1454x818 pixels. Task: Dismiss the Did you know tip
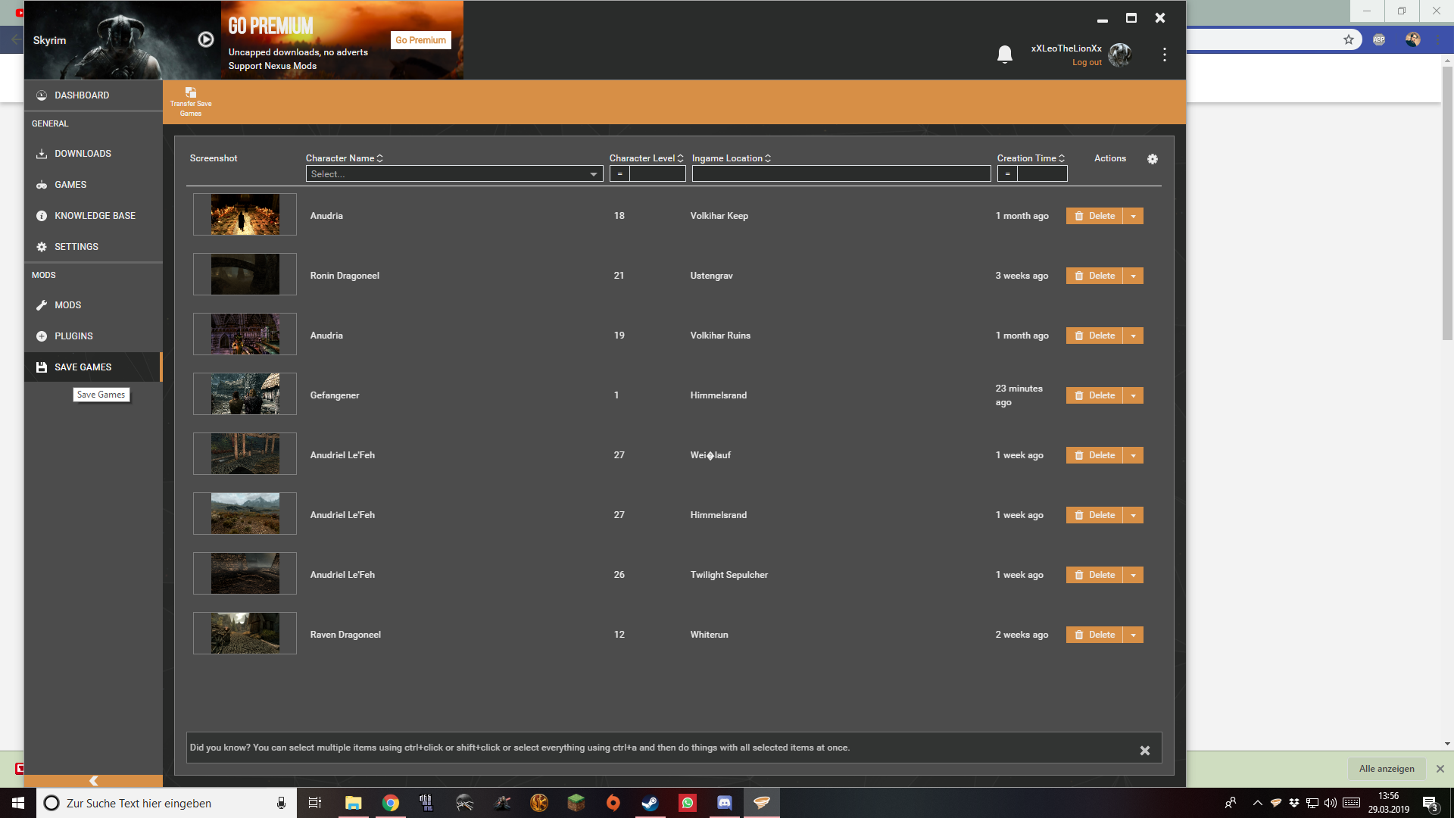pos(1145,751)
